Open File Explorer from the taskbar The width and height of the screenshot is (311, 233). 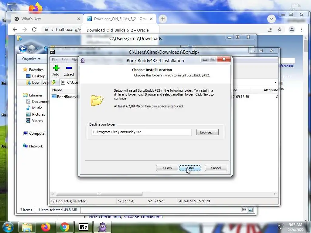click(27, 227)
